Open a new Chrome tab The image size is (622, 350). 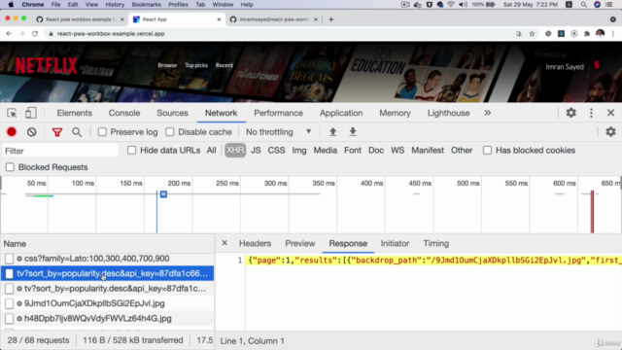point(330,19)
